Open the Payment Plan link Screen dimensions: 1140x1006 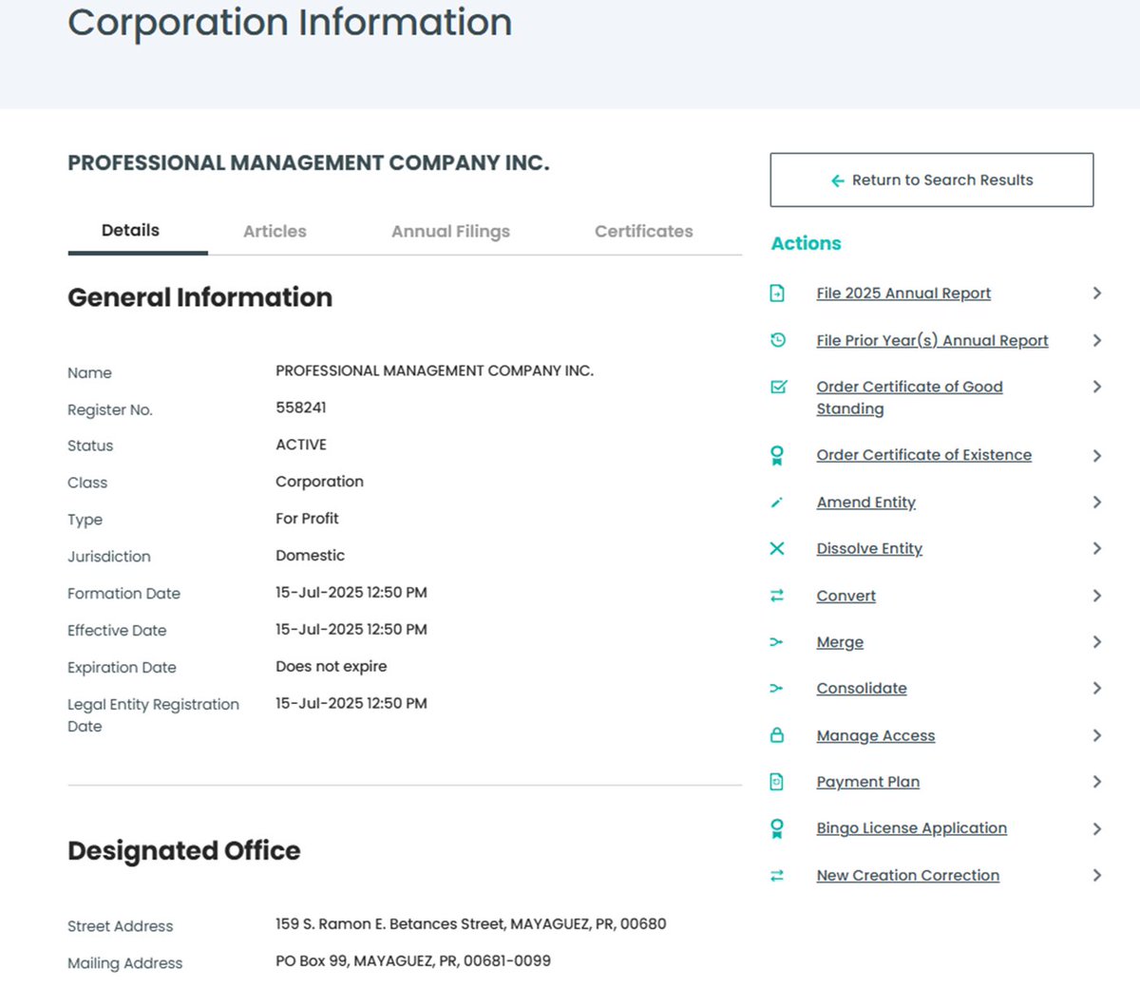pos(868,782)
